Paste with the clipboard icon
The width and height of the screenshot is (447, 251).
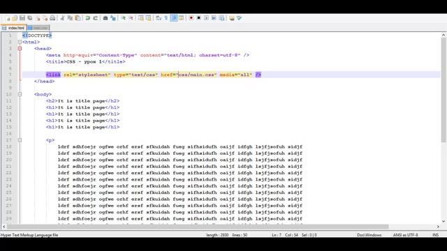pyautogui.click(x=78, y=18)
